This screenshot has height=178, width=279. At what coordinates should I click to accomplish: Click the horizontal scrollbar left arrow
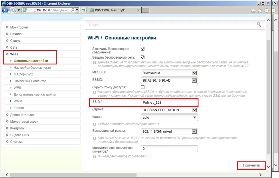(7, 175)
